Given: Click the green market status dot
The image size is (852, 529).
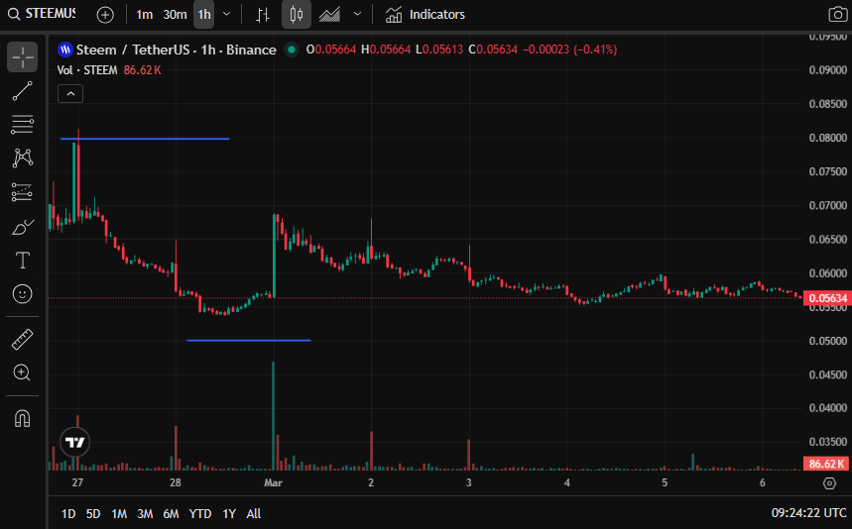Looking at the screenshot, I should (292, 50).
